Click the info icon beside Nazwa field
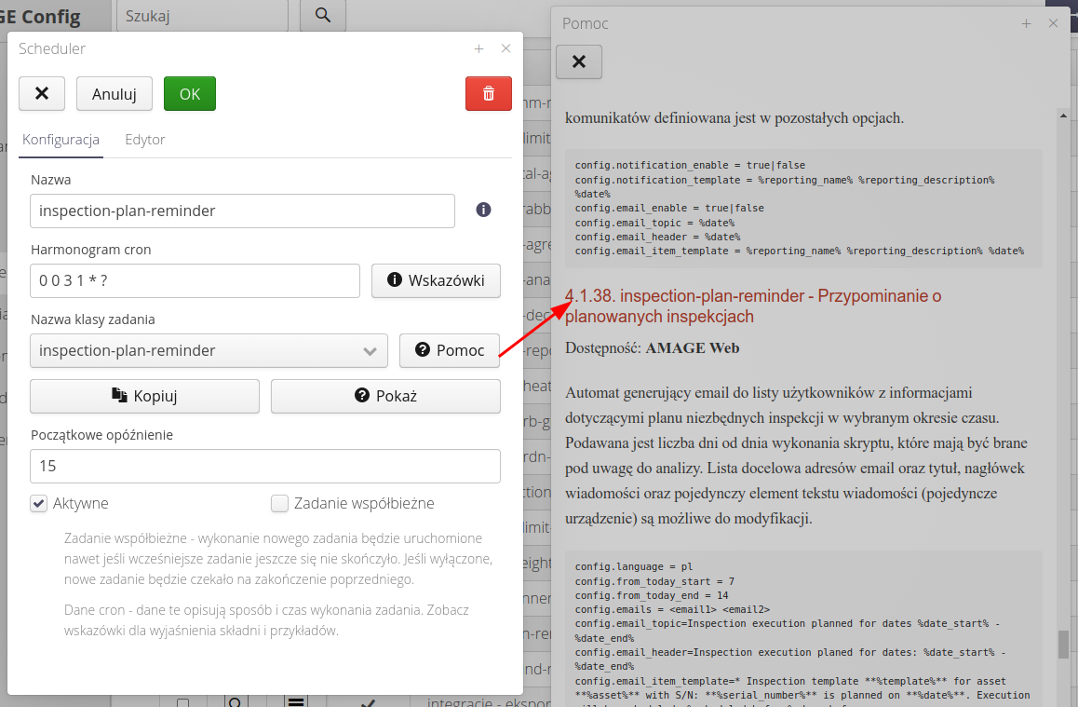Screen dimensions: 1078x707 click(483, 210)
